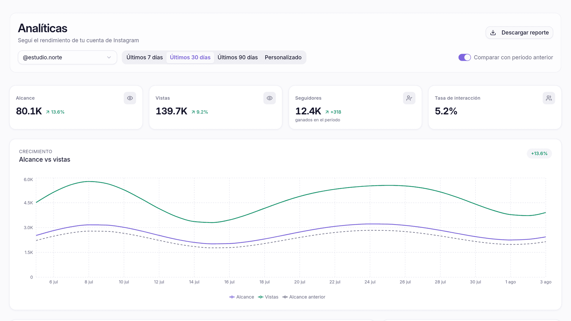Click the 4.5K y-axis label
Image resolution: width=571 pixels, height=321 pixels.
[28, 203]
